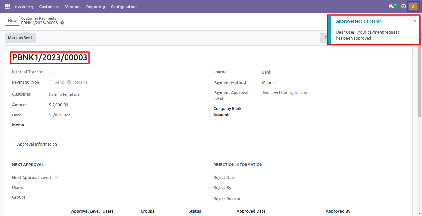Close the Approval Notification popup
Viewport: 422px width, 216px height.
coord(415,21)
